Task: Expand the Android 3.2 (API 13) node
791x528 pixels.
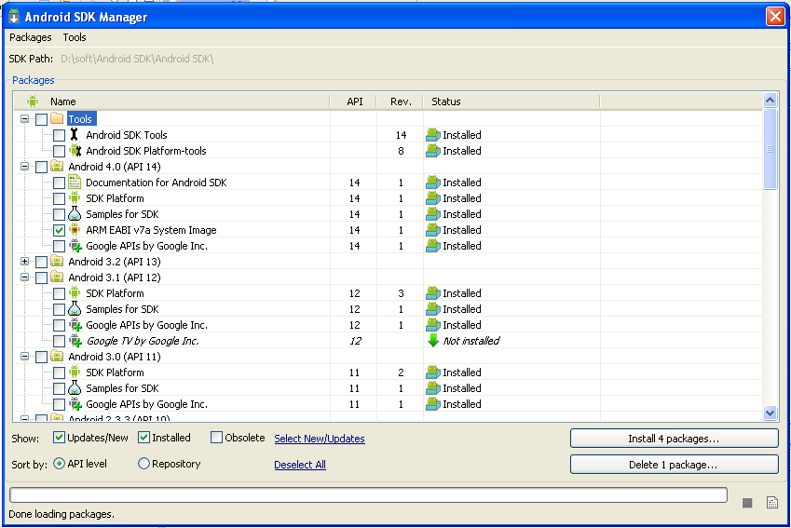Action: [24, 262]
